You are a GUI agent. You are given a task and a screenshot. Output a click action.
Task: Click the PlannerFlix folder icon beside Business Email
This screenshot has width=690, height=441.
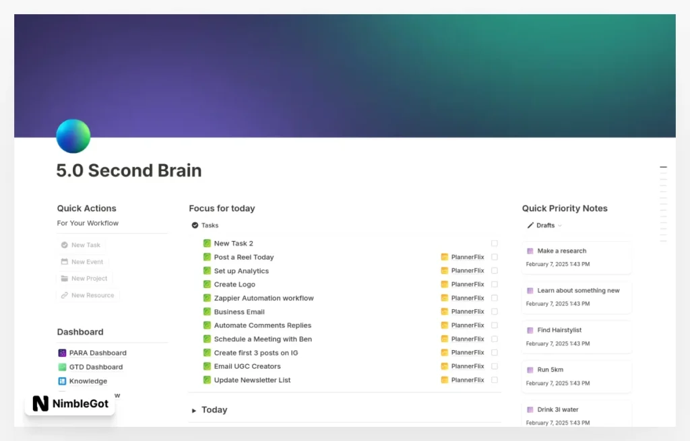pos(444,311)
